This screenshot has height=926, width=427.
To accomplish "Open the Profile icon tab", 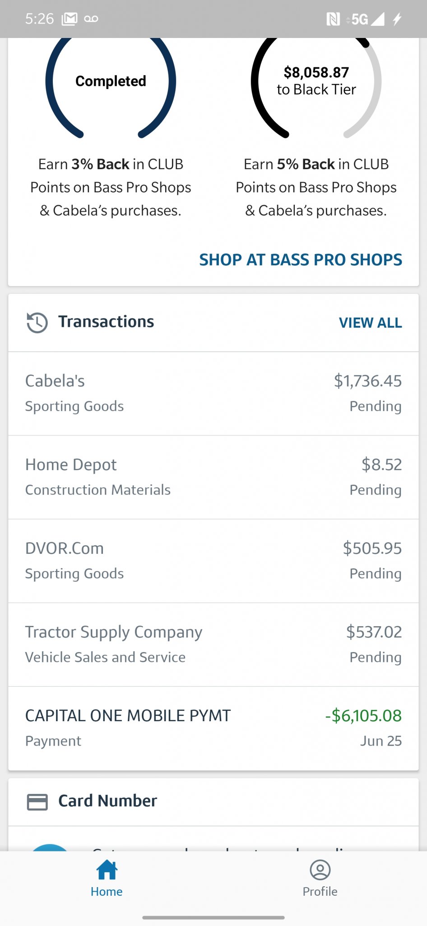I will click(x=320, y=870).
